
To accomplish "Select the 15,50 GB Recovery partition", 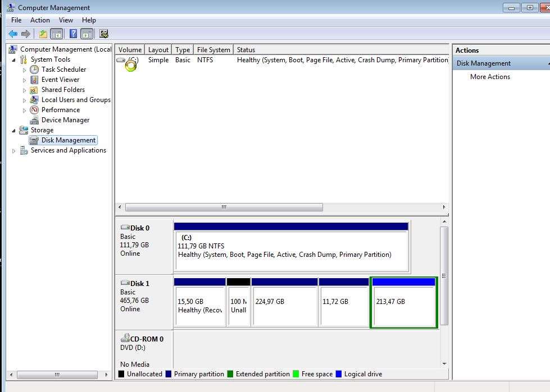I will [x=200, y=303].
